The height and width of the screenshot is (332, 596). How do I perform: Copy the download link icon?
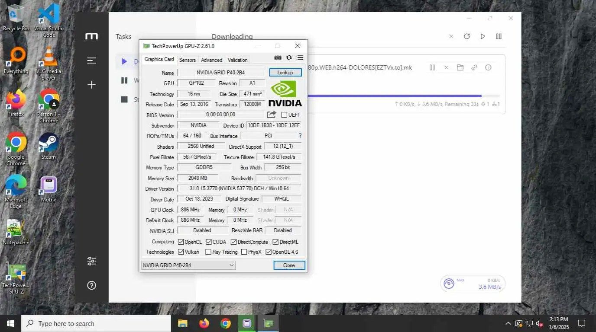[474, 67]
